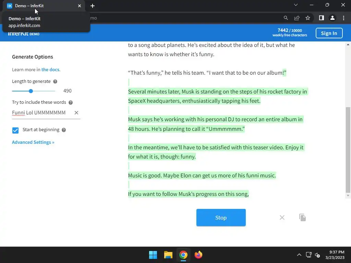This screenshot has width=351, height=263.
Task: Close the Demo – InferKit tab
Action: point(80,6)
